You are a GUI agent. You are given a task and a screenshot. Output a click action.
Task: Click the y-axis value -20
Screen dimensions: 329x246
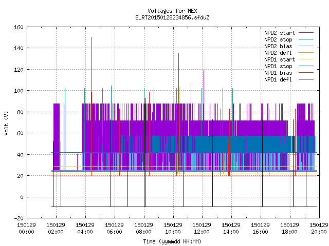pos(19,218)
